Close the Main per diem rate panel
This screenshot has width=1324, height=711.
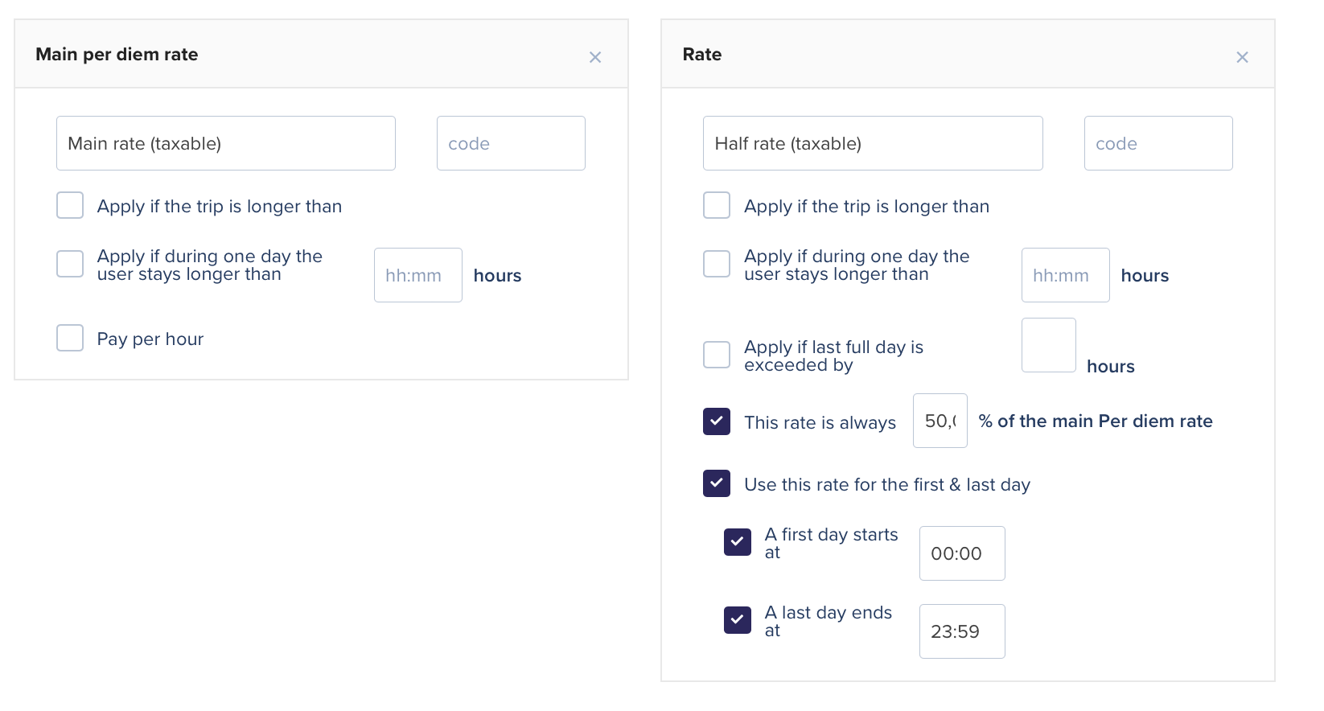[594, 57]
